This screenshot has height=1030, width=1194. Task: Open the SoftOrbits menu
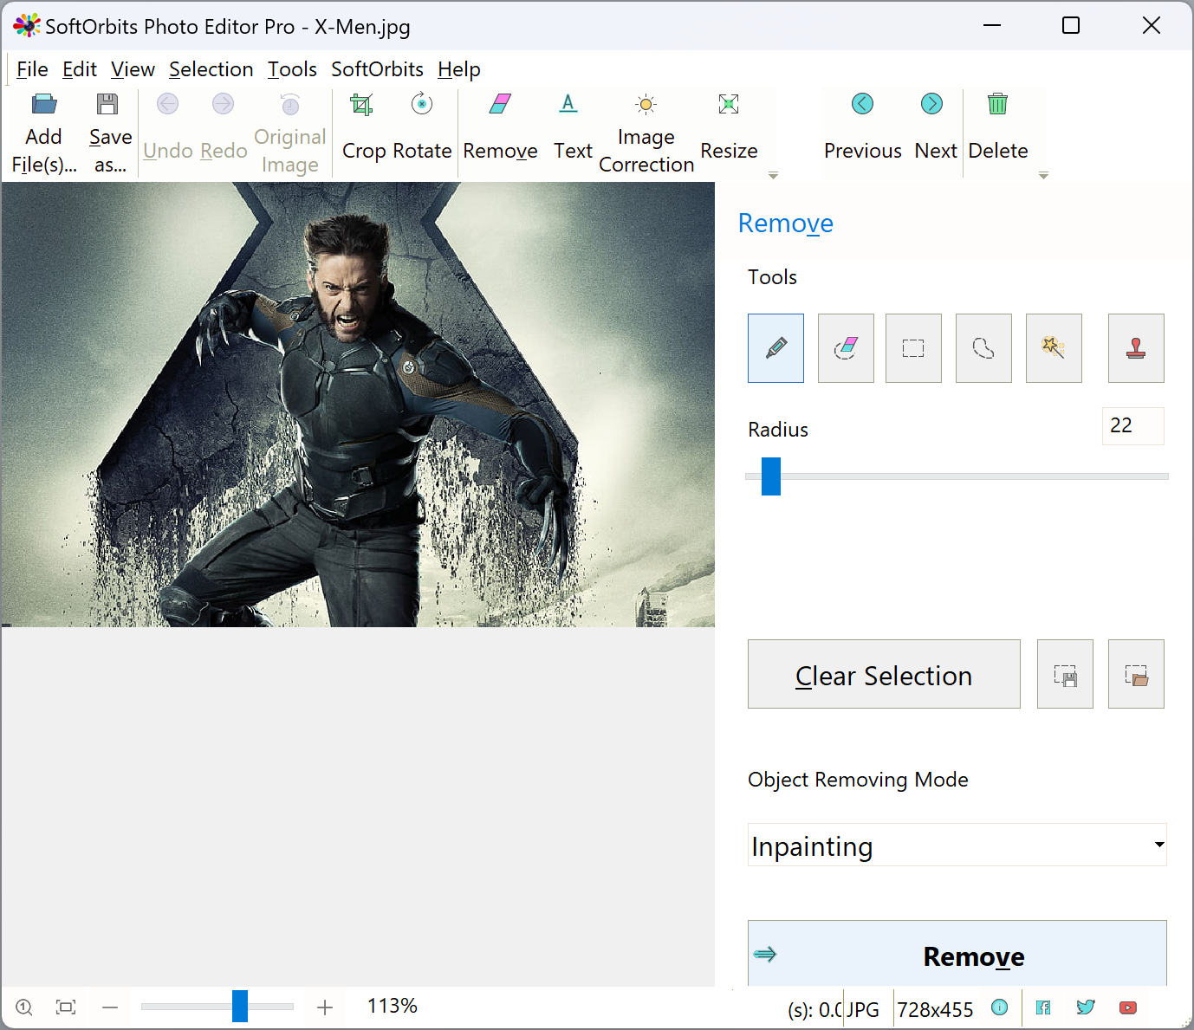[377, 69]
